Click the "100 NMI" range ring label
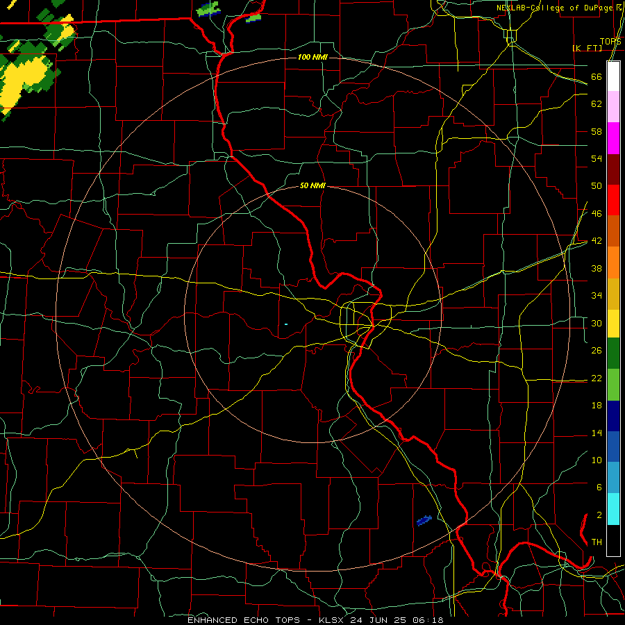 (312, 58)
